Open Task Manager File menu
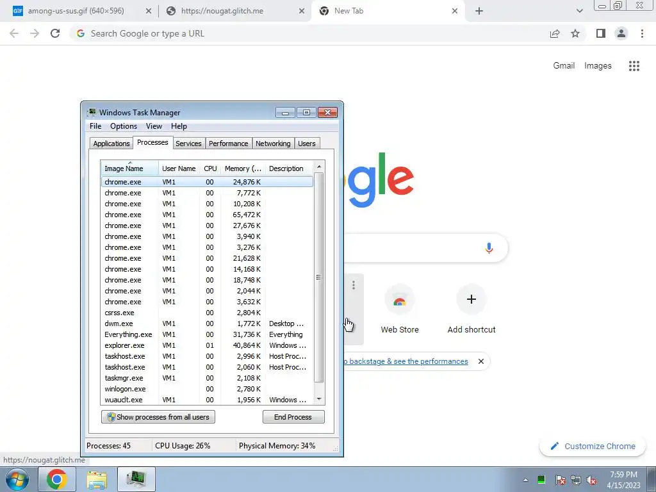Image resolution: width=656 pixels, height=492 pixels. click(95, 126)
